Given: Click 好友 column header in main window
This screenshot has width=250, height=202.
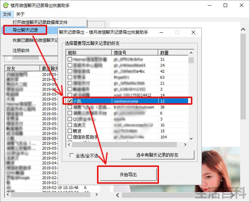Looking at the screenshot, I should [22, 69].
